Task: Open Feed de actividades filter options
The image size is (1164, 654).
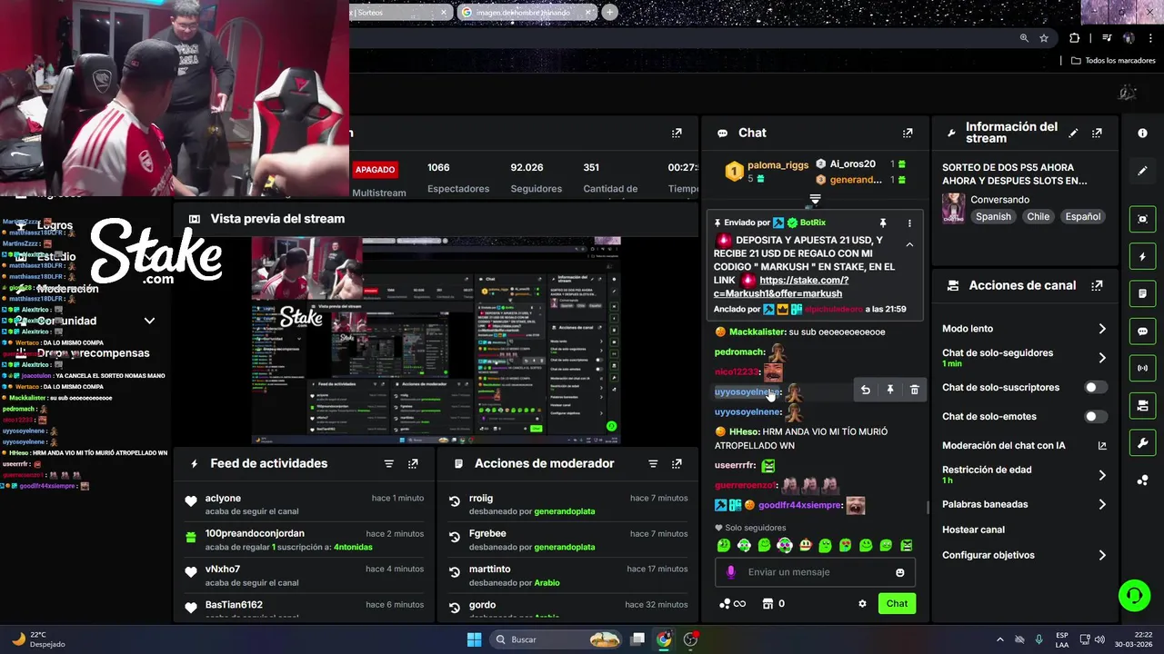Action: coord(389,463)
